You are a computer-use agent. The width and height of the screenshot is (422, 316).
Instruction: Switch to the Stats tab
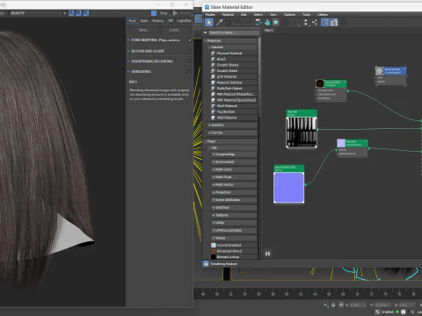144,21
